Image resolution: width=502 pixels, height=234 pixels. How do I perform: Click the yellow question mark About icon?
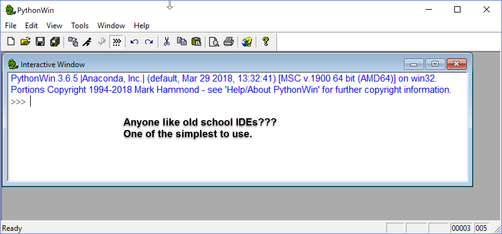click(x=265, y=41)
